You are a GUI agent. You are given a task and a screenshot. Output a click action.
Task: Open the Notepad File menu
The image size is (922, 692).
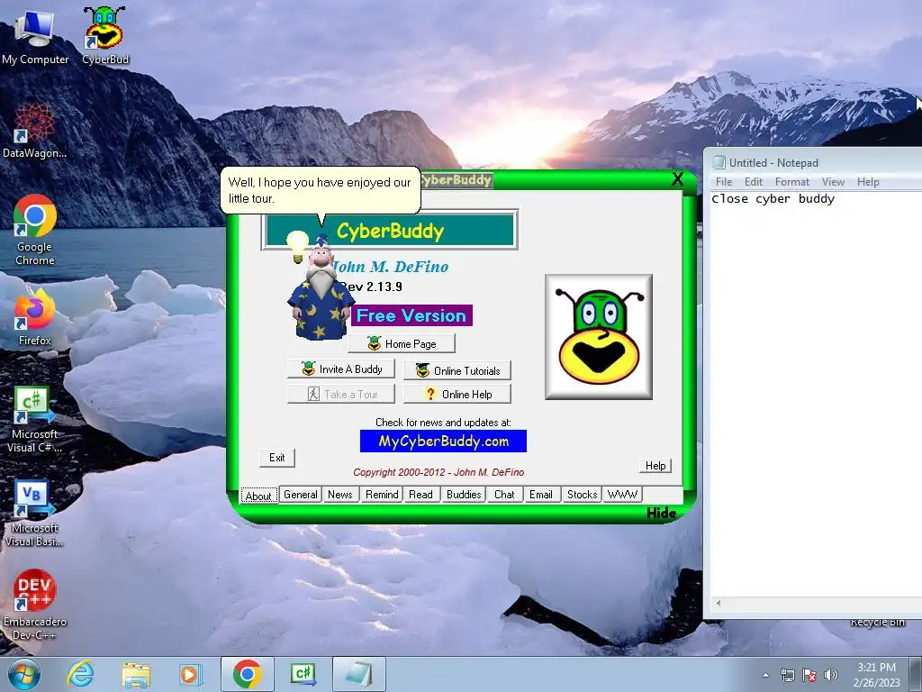pos(724,182)
